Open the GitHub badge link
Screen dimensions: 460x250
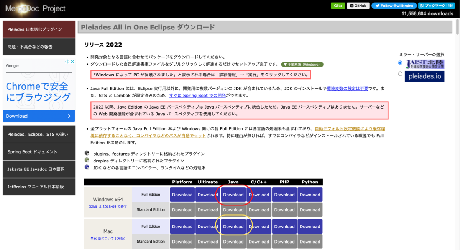[x=358, y=6]
